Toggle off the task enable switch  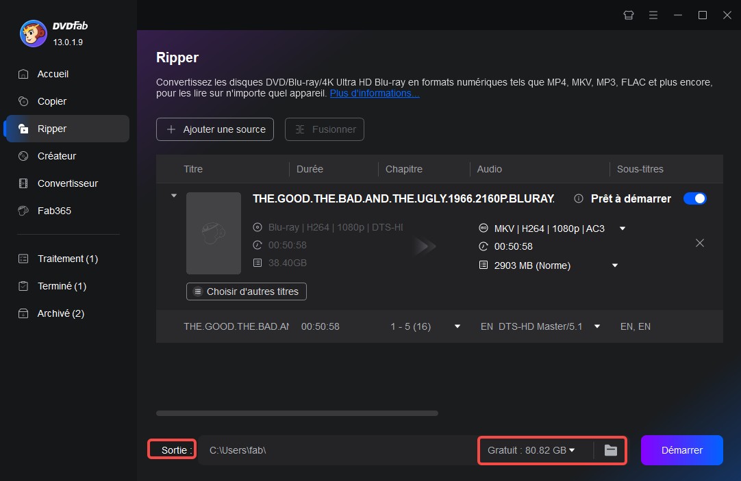[x=694, y=198]
